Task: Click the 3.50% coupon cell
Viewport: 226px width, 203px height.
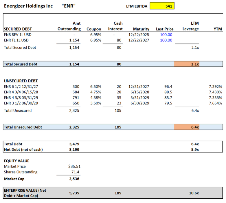Action: [x=95, y=103]
